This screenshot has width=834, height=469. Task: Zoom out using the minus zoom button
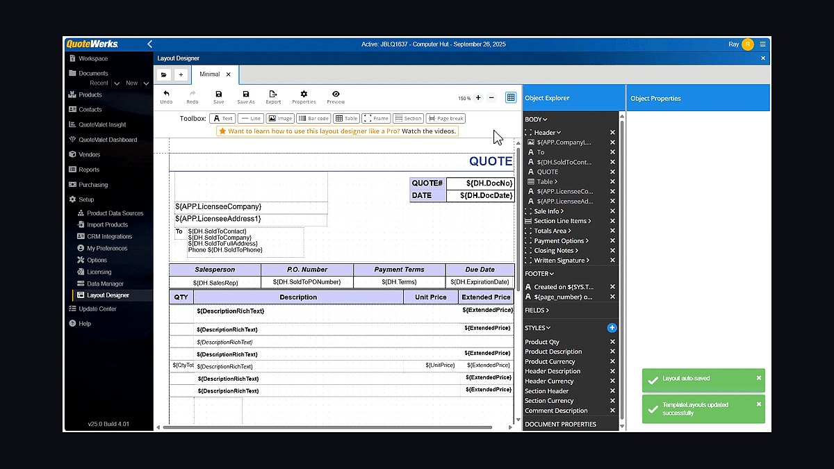point(491,98)
